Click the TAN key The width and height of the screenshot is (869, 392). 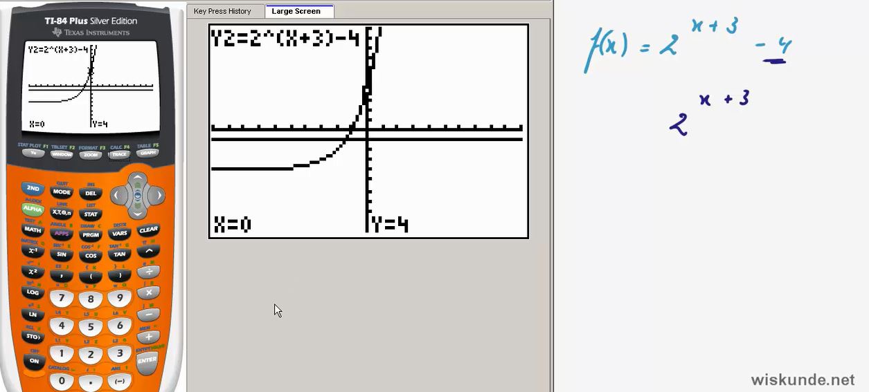tap(120, 254)
